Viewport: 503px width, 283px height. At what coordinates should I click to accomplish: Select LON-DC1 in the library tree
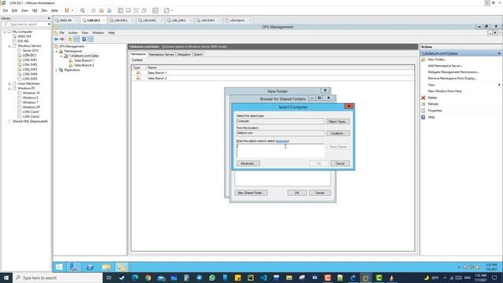coord(30,55)
